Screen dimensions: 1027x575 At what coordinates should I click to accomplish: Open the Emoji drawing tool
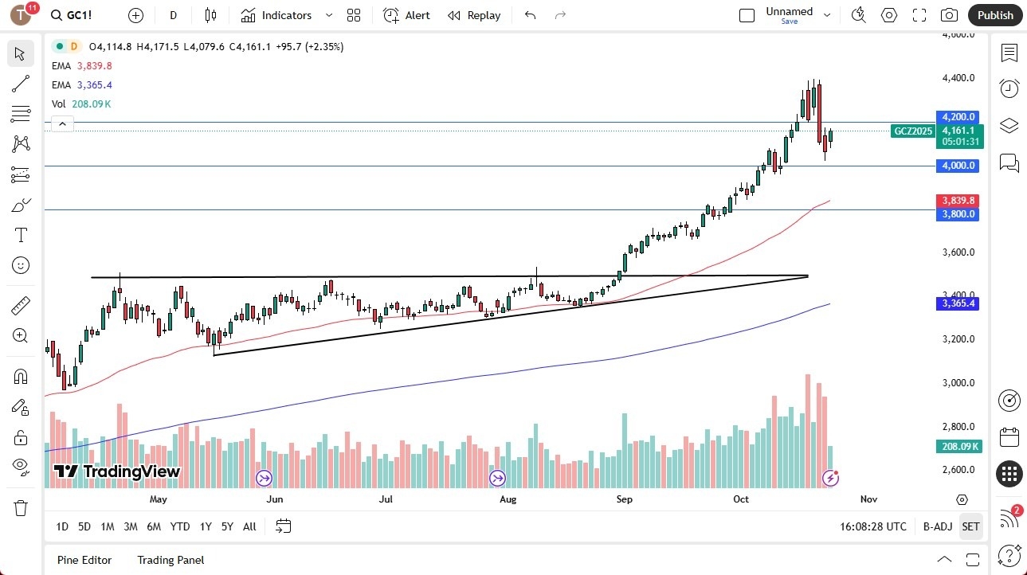click(x=21, y=265)
